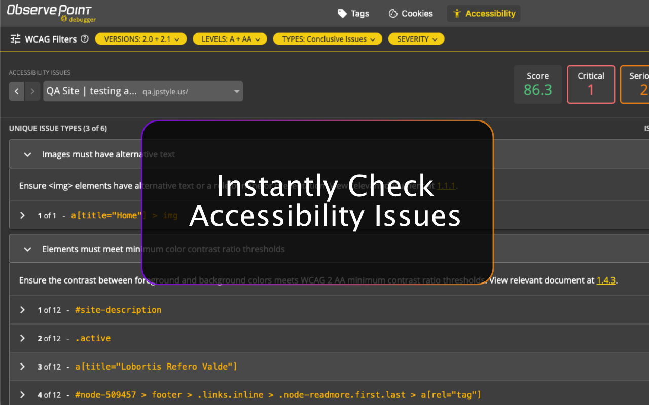Click the Accessibility tab person icon
649x405 pixels.
tap(457, 14)
